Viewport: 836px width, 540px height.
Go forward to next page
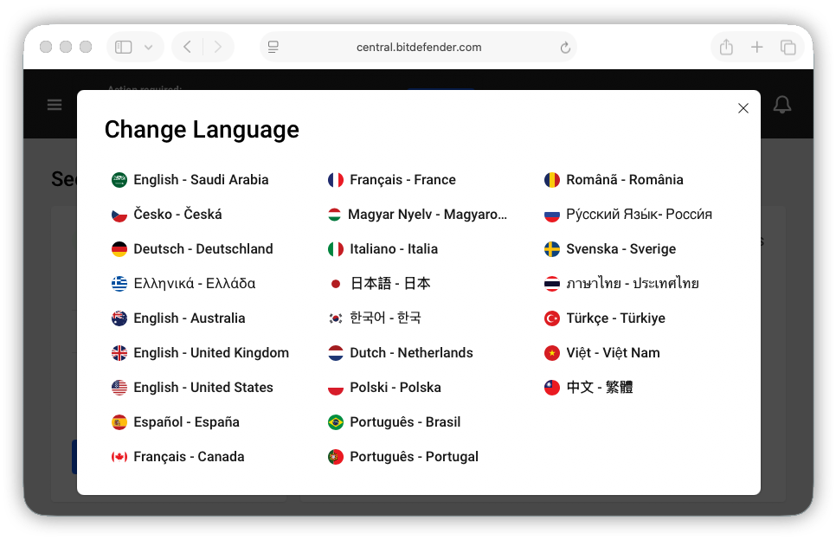point(217,47)
